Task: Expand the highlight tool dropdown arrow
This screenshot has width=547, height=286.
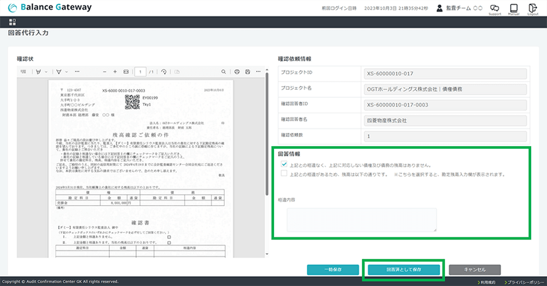Action: click(46, 72)
